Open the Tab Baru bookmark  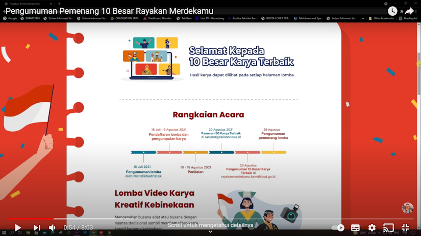point(184,18)
